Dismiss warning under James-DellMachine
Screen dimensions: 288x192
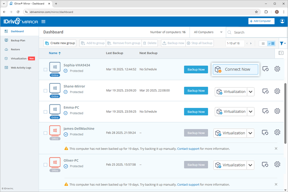276,148
